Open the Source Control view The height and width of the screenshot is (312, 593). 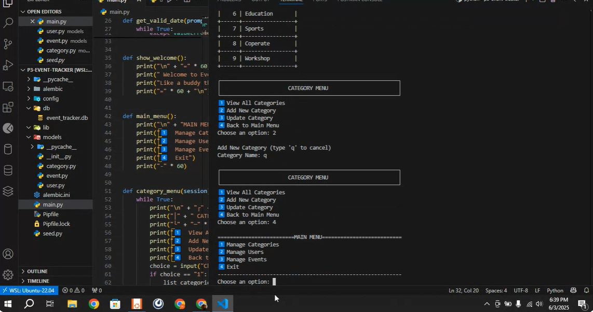(x=8, y=44)
